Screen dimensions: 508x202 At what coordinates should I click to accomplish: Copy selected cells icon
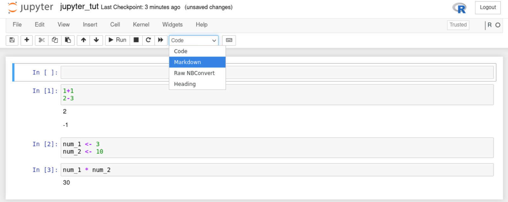coord(55,40)
